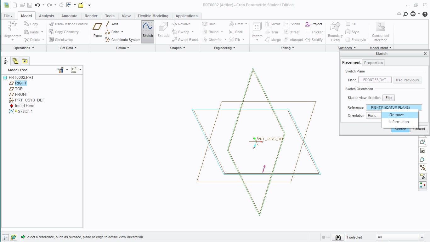The height and width of the screenshot is (242, 430).
Task: Select Sketch 1 in Model Tree
Action: point(25,112)
